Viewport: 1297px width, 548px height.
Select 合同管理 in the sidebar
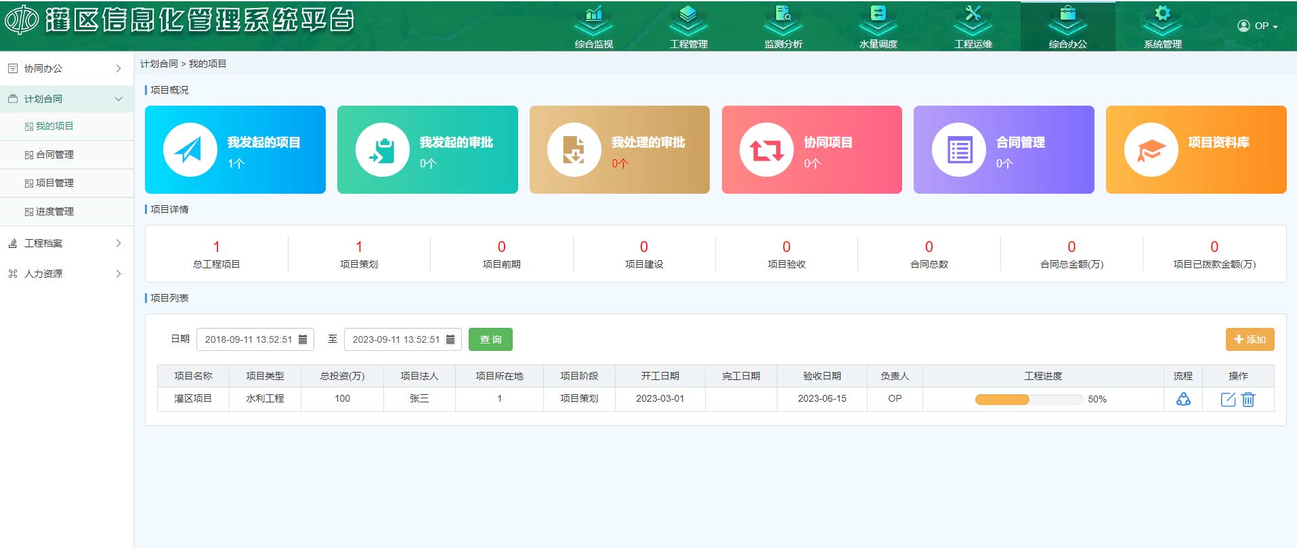(x=54, y=154)
